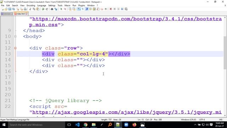
Task: Start macro recording with red icon
Action: 111,9
